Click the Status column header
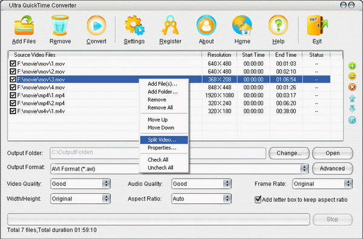This screenshot has height=239, width=363. [x=316, y=55]
